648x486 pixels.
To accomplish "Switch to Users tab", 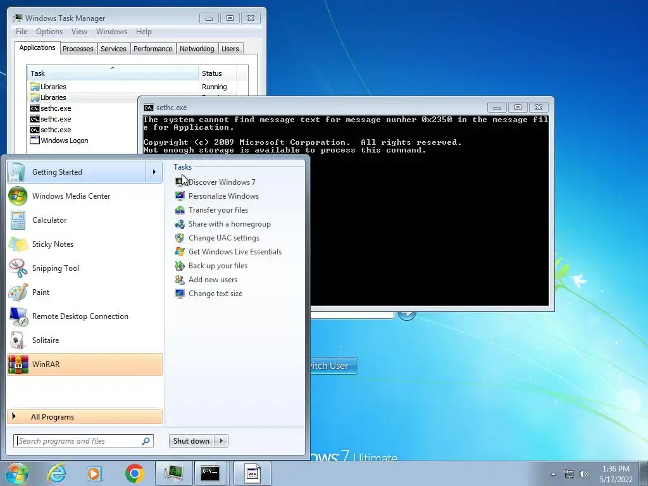I will tap(230, 49).
